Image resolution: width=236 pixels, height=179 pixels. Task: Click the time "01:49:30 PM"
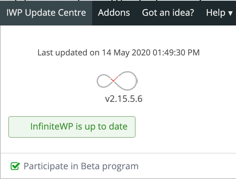coord(176,53)
